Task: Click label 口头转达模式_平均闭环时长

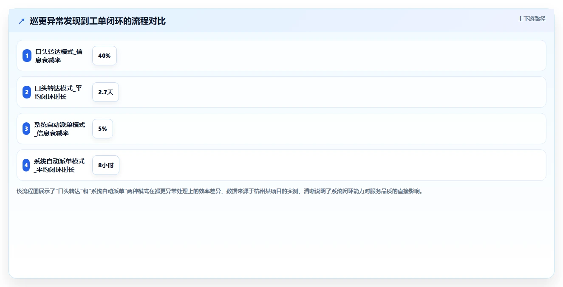Action: point(59,92)
